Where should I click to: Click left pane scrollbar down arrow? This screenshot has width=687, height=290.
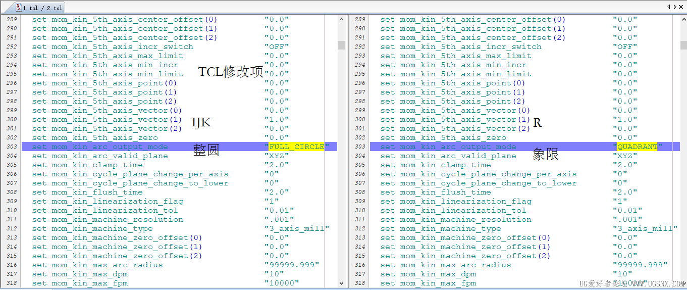click(342, 283)
